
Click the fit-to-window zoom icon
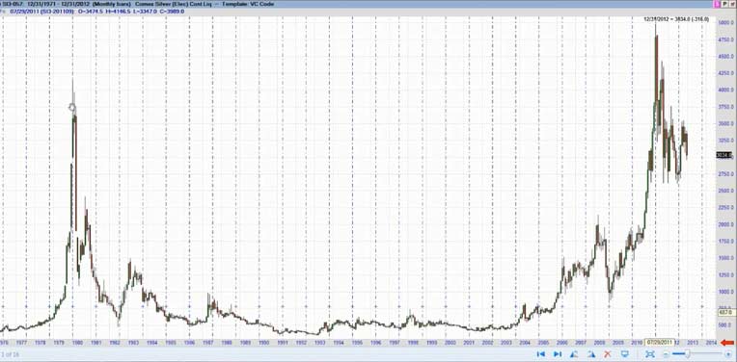[x=650, y=354]
